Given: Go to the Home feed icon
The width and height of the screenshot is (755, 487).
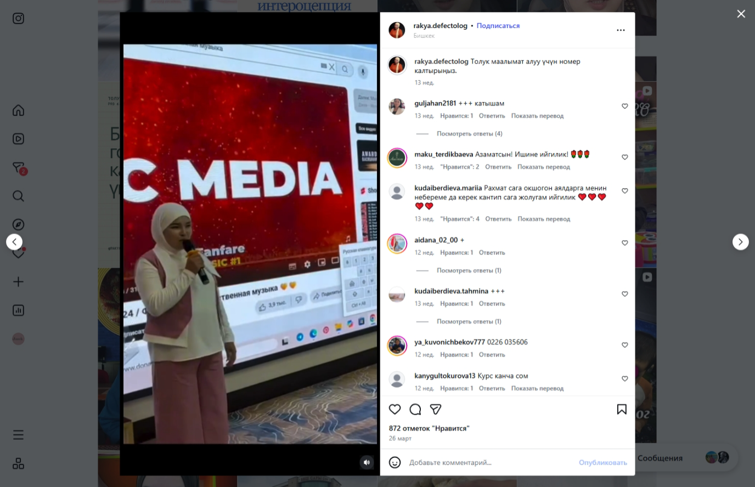Looking at the screenshot, I should click(x=18, y=110).
